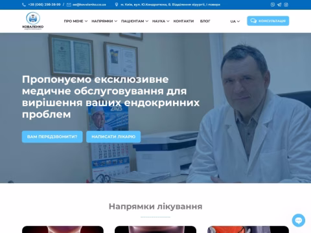Open the НАПРЯМКИ menu item
This screenshot has height=233, width=311.
tap(102, 21)
